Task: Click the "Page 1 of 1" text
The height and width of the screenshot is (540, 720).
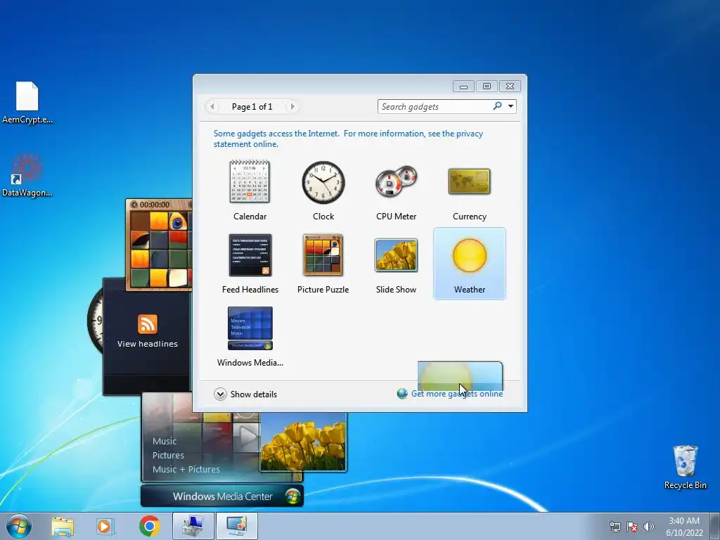Action: [252, 107]
